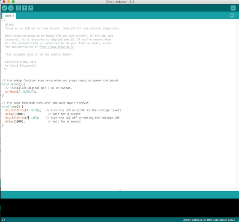Click the first 'delay(1000);' after HIGH
Viewport: 239px width, 222px height.
tap(15, 114)
